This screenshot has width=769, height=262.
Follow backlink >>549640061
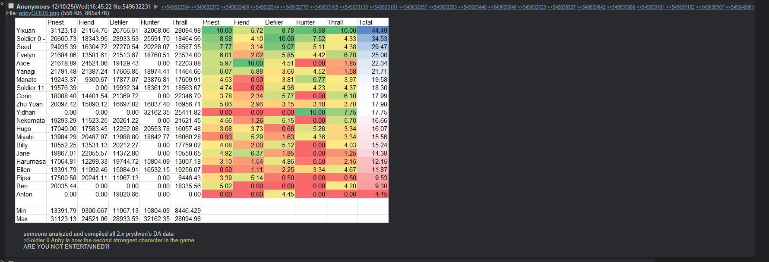click(x=740, y=7)
